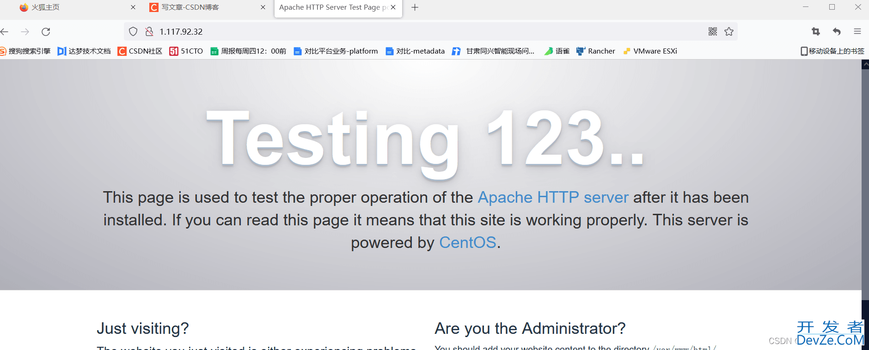Viewport: 869px width, 350px height.
Task: Close the 火狐主页 tab
Action: [133, 7]
